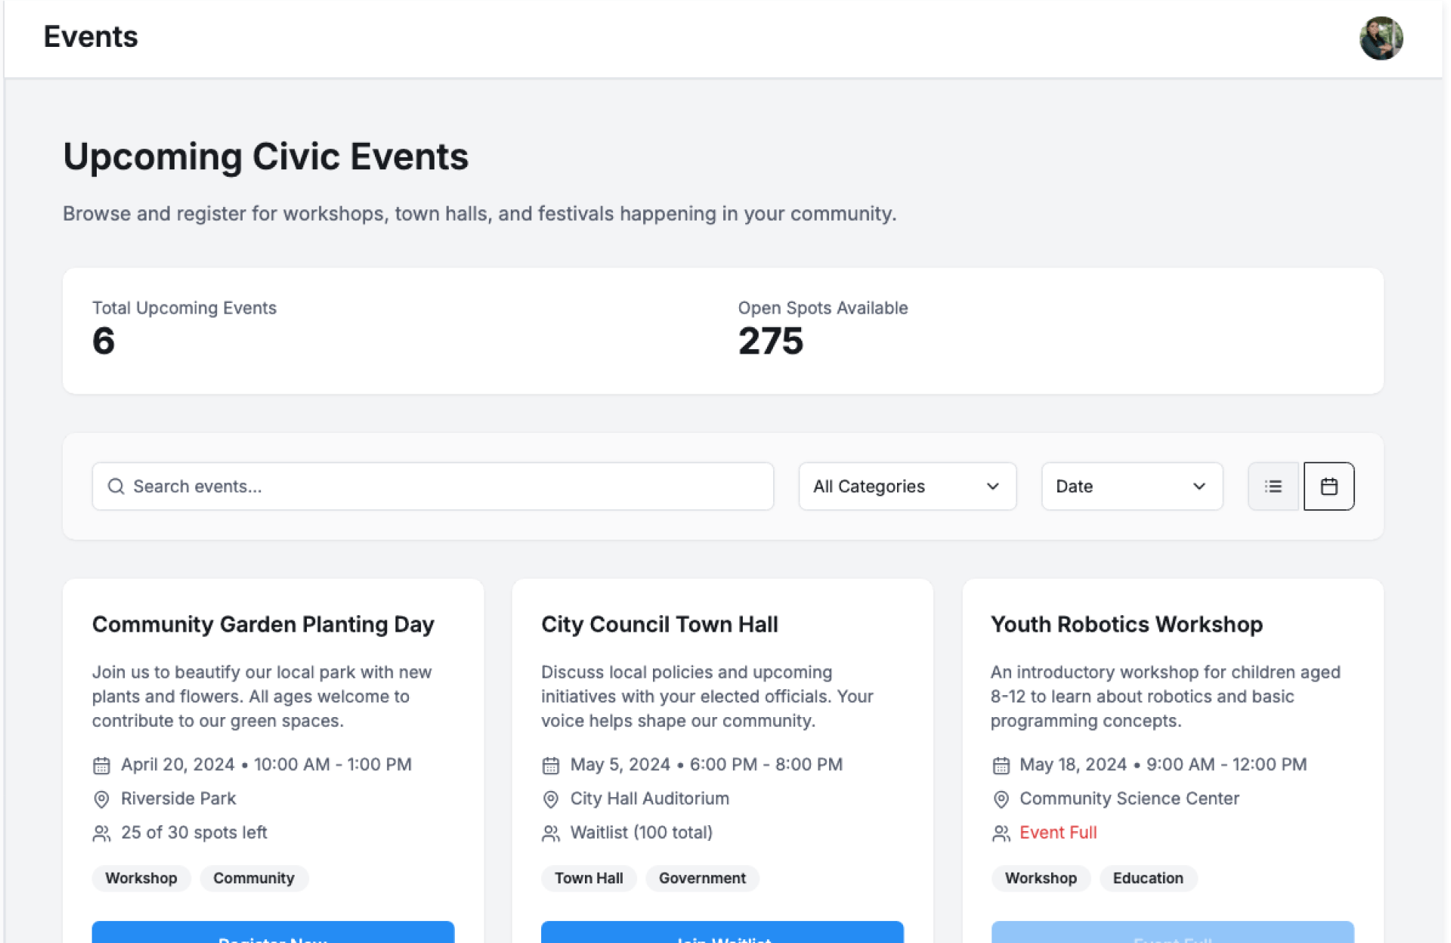The height and width of the screenshot is (943, 1451).
Task: Click the Events header title
Action: tap(91, 37)
